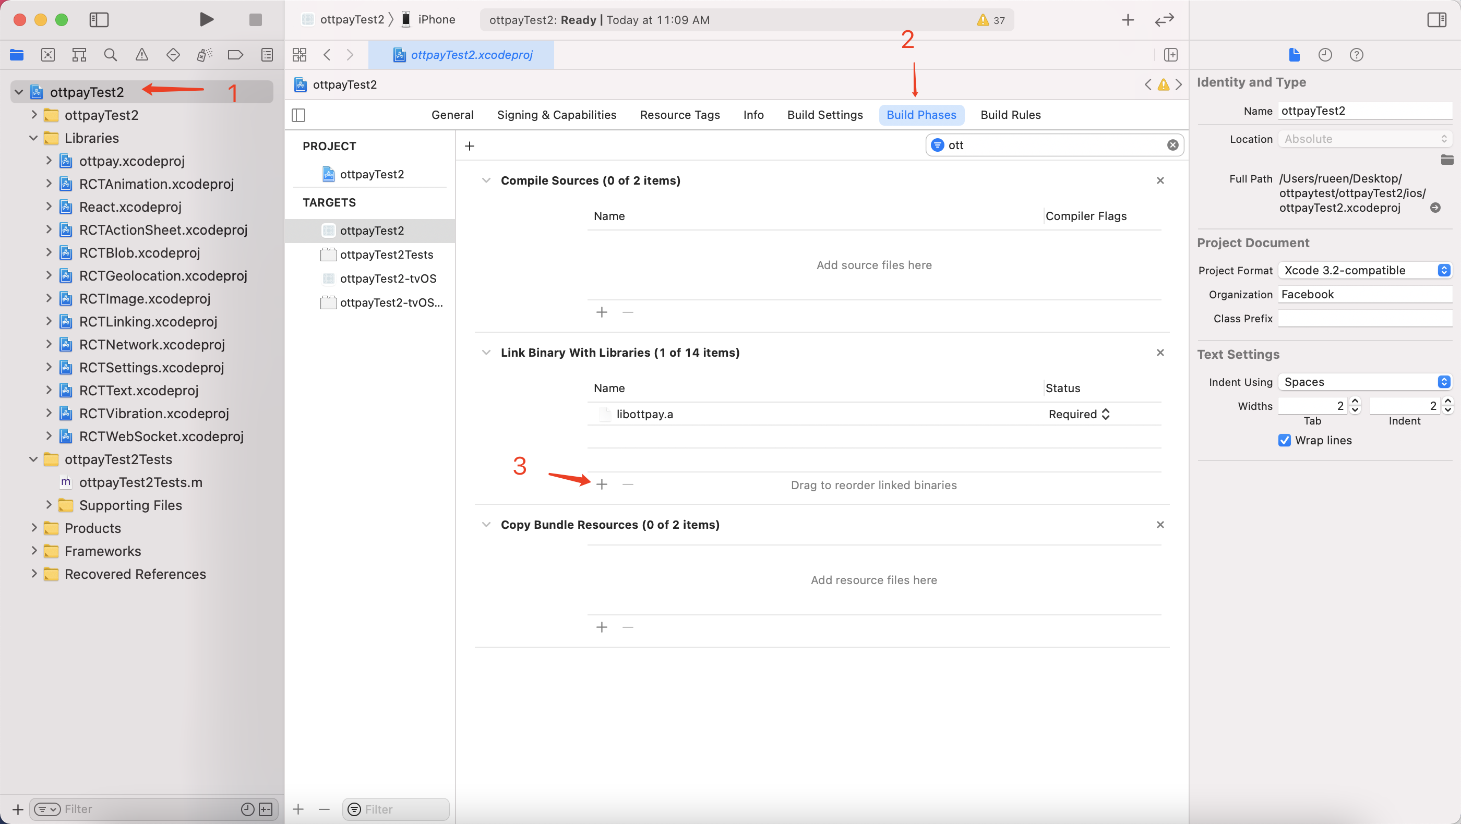This screenshot has width=1461, height=824.
Task: Open the Source Control navigator icon
Action: tap(48, 55)
